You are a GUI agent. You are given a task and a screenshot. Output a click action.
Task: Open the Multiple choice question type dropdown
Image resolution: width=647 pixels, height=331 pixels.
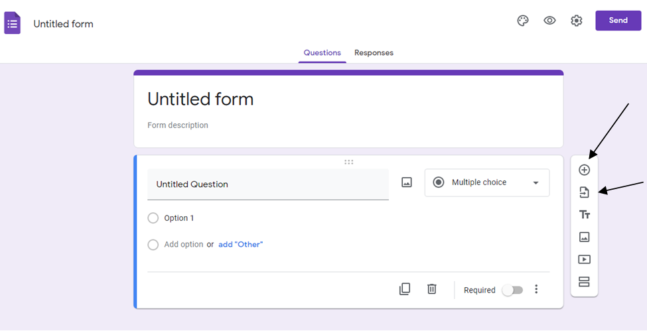(487, 182)
